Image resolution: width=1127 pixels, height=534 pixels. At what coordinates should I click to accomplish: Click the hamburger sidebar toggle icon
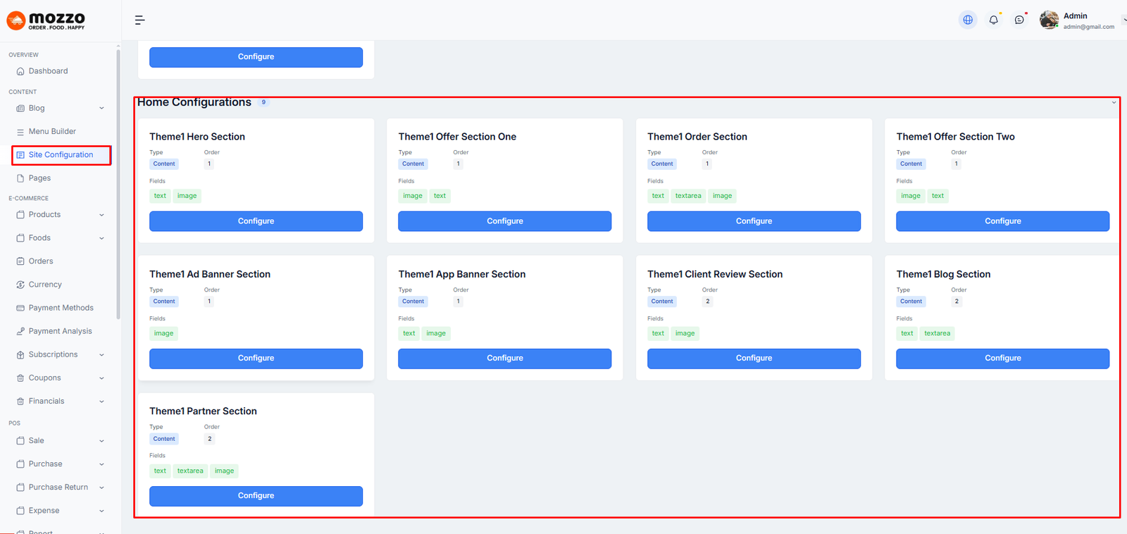139,20
